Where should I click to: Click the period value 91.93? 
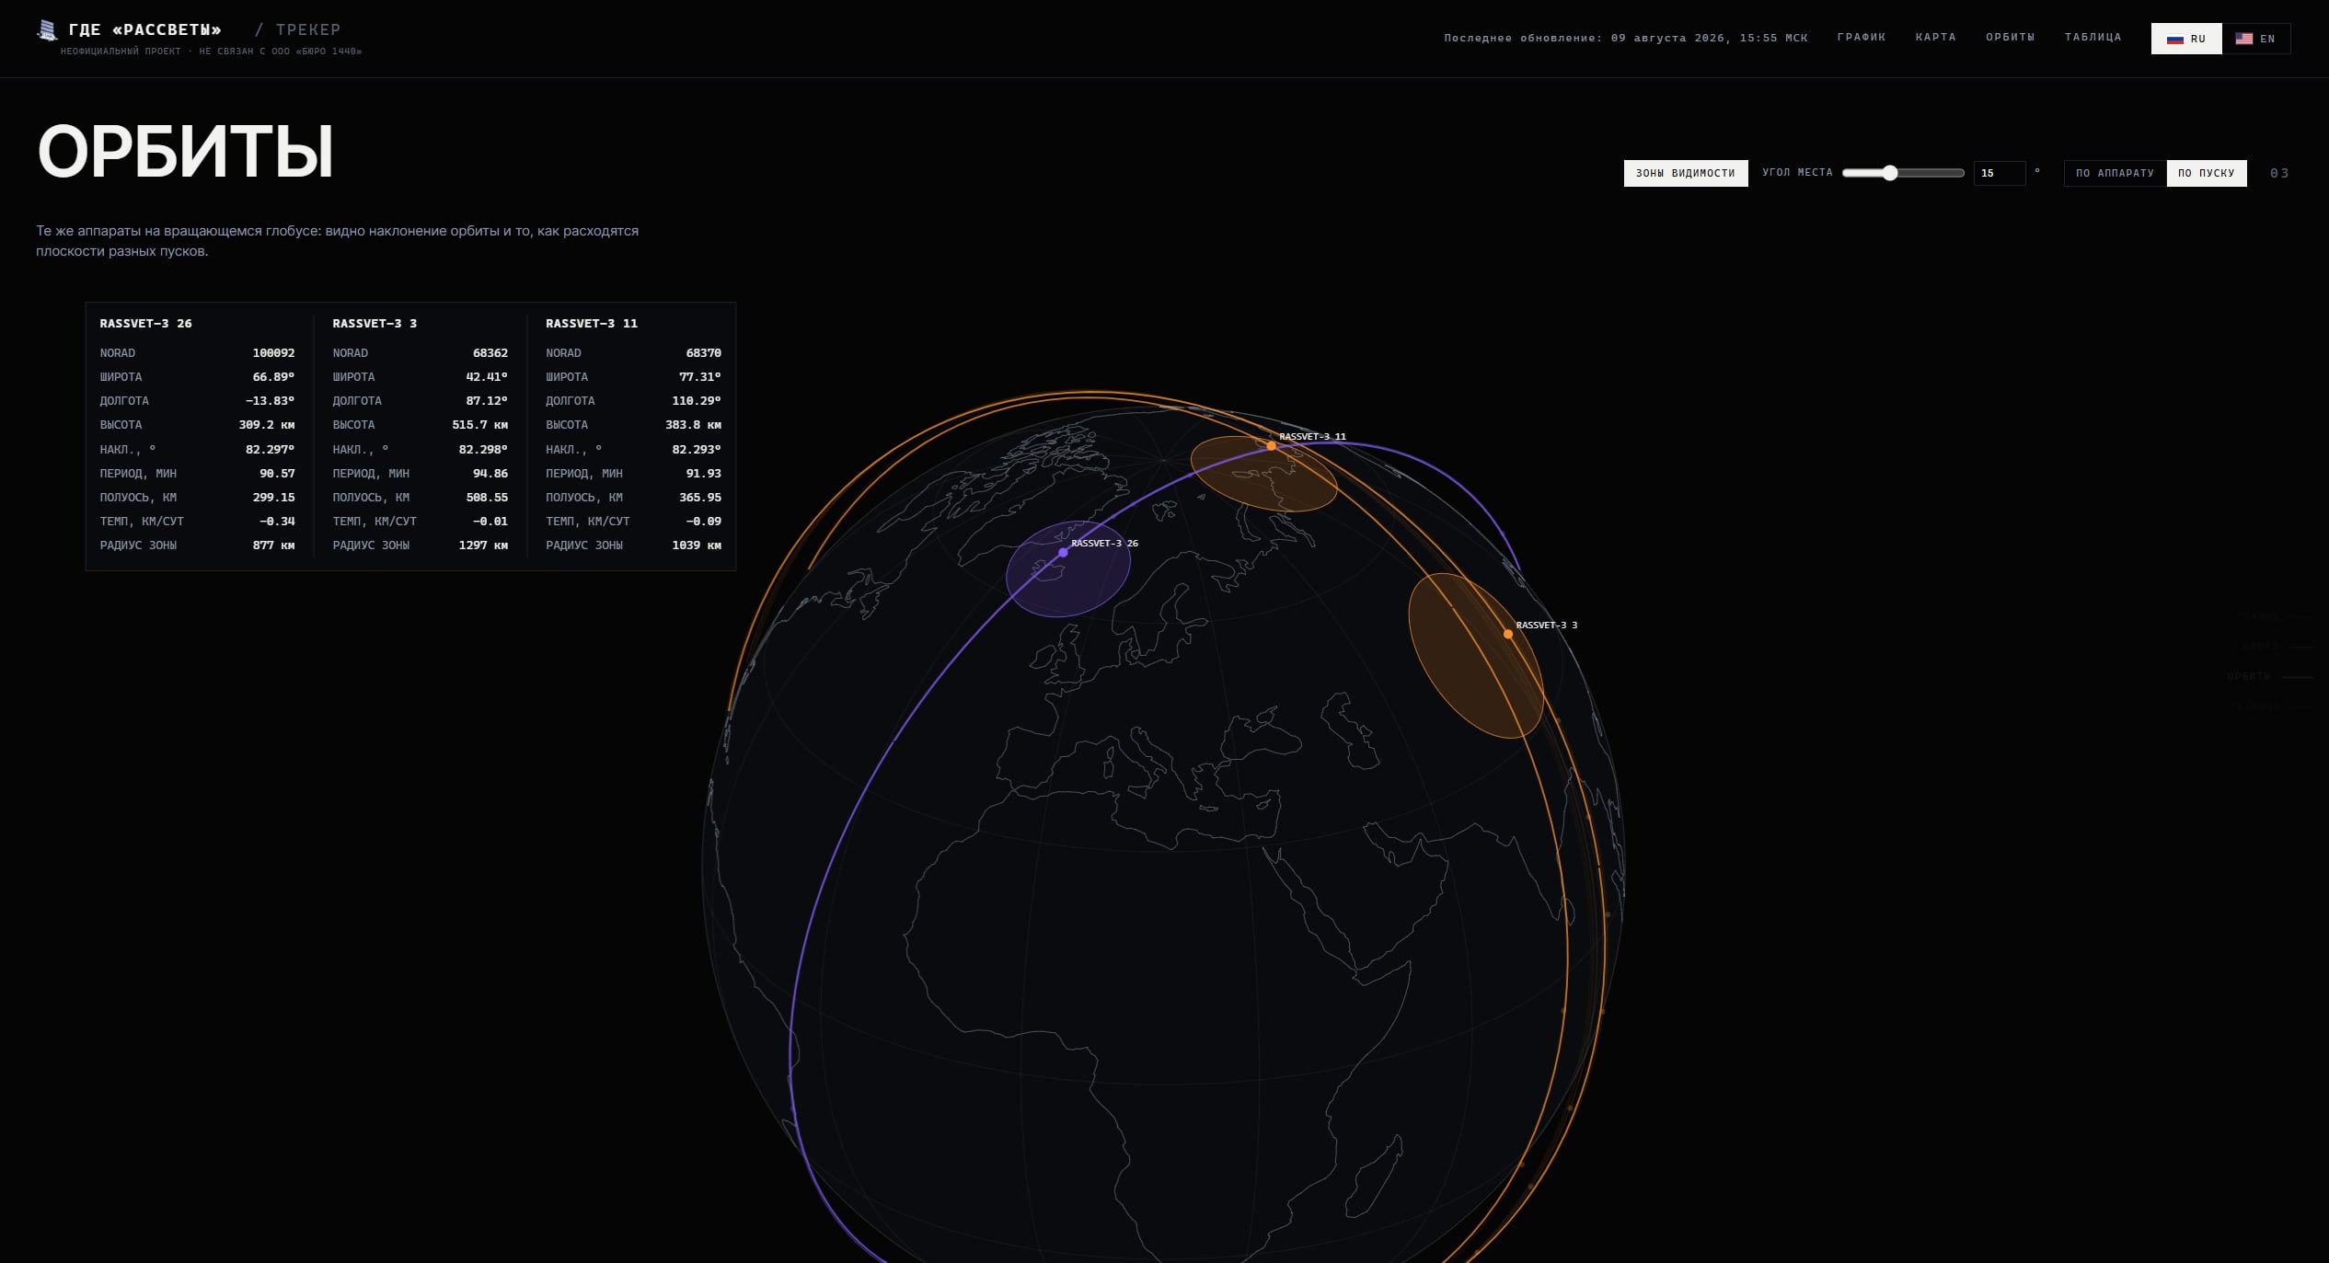704,474
